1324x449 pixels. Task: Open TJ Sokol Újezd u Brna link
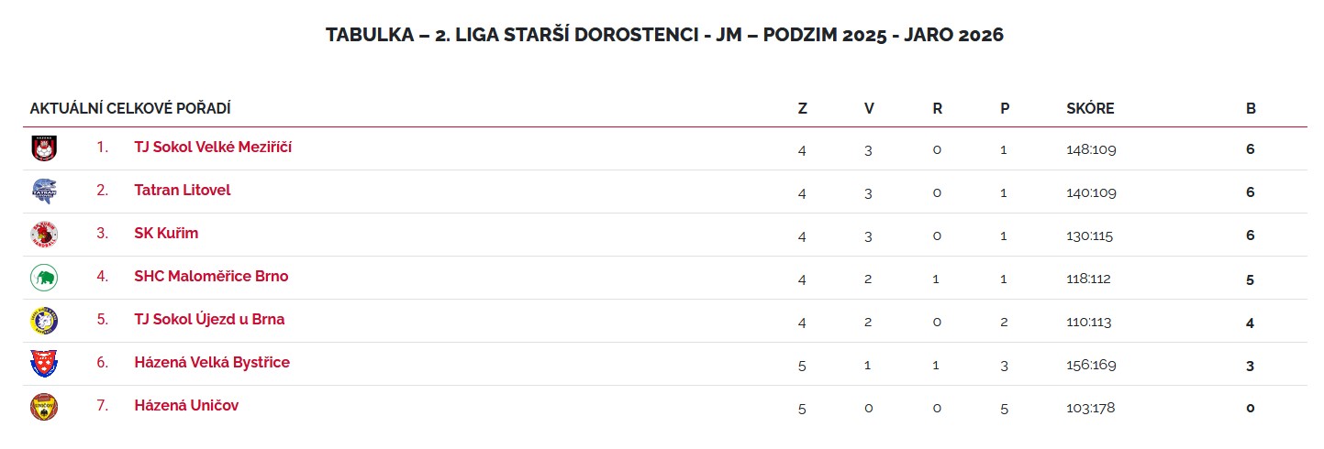209,319
